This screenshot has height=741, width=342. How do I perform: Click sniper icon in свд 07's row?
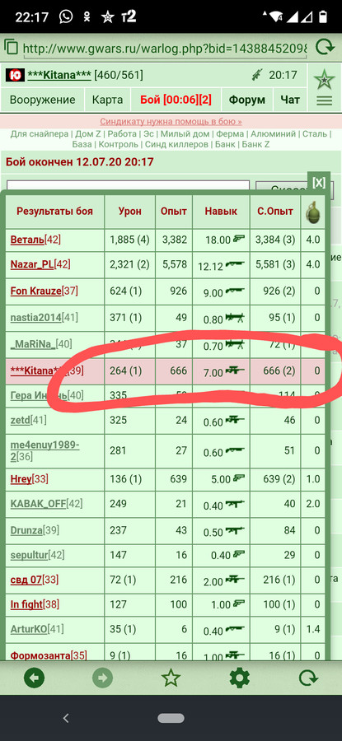235,579
